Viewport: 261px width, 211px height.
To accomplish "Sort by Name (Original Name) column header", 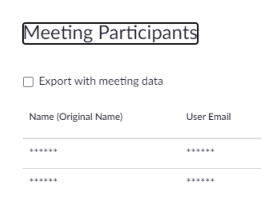I will tap(76, 117).
